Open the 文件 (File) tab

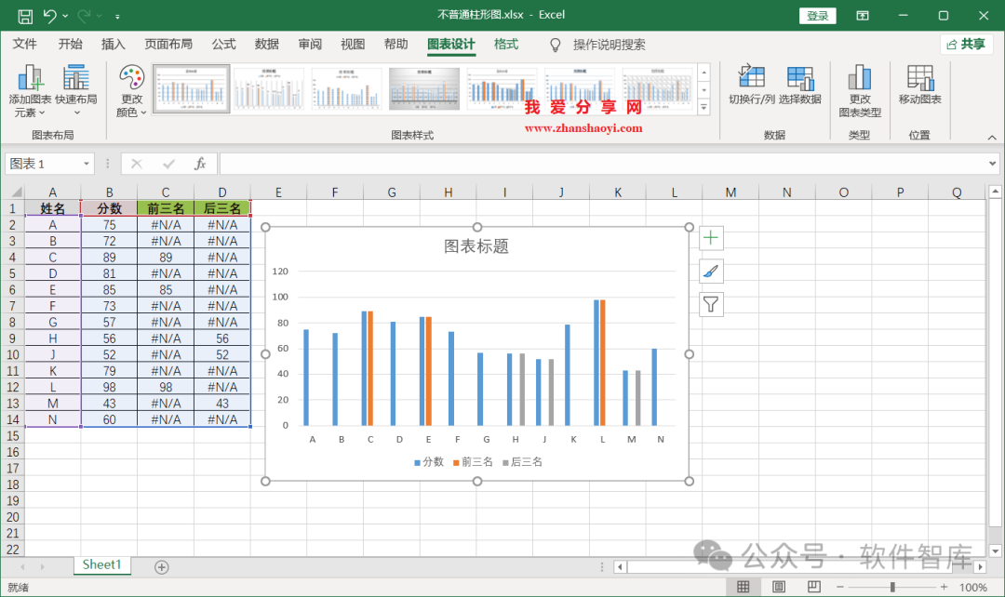point(24,45)
